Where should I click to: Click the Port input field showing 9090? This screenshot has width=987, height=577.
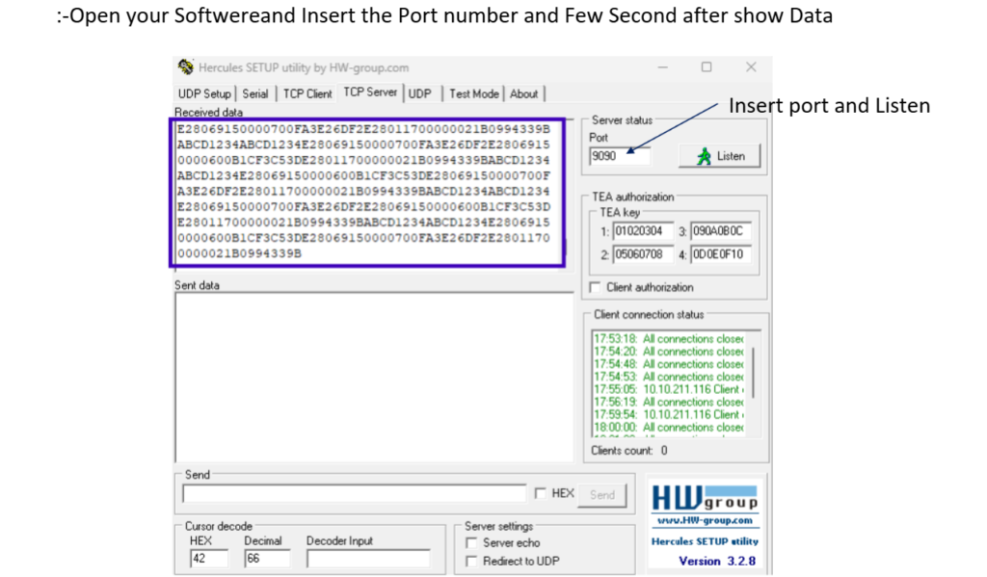(620, 156)
